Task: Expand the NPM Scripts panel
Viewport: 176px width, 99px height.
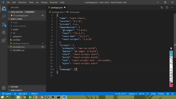Action: [16, 90]
